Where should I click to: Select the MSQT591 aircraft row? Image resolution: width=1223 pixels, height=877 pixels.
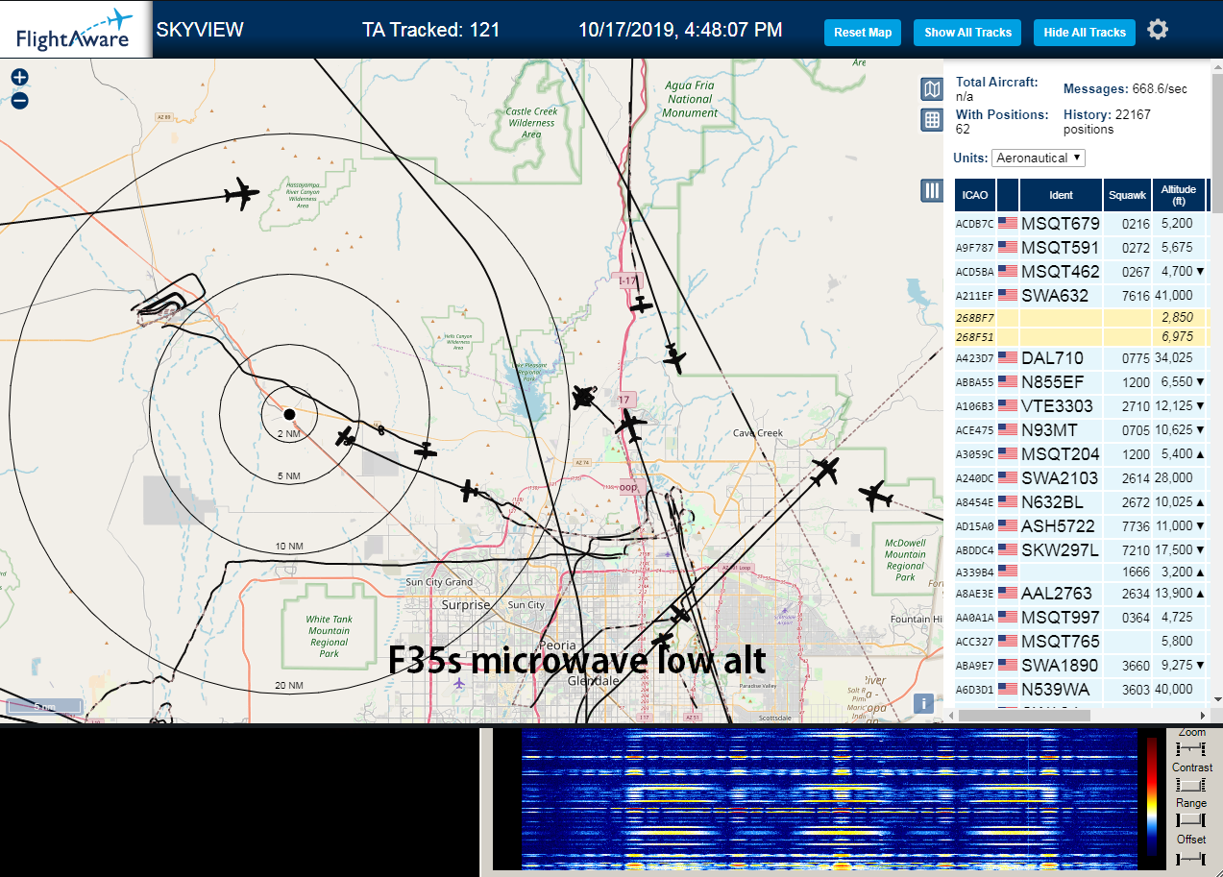[1082, 247]
